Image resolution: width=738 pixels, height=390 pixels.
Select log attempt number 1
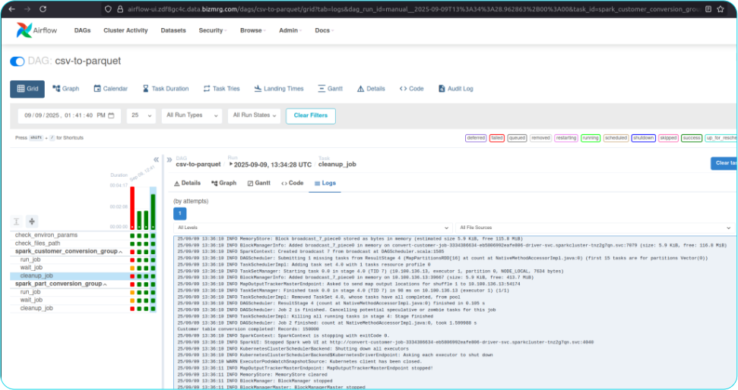[x=180, y=214]
